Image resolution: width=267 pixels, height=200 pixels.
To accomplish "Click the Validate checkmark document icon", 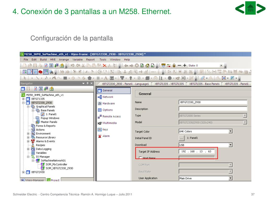I will (x=46, y=65).
